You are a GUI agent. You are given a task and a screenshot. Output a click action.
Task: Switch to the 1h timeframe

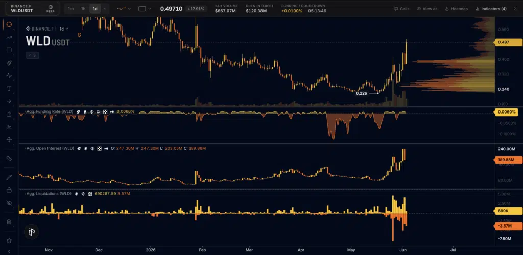[x=83, y=9]
